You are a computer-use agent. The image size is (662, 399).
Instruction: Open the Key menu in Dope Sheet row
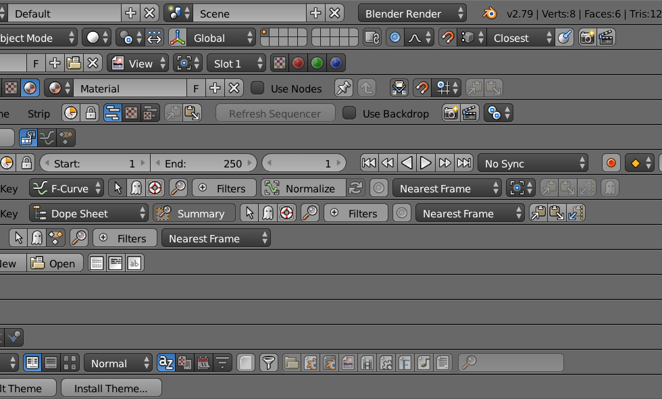point(9,213)
